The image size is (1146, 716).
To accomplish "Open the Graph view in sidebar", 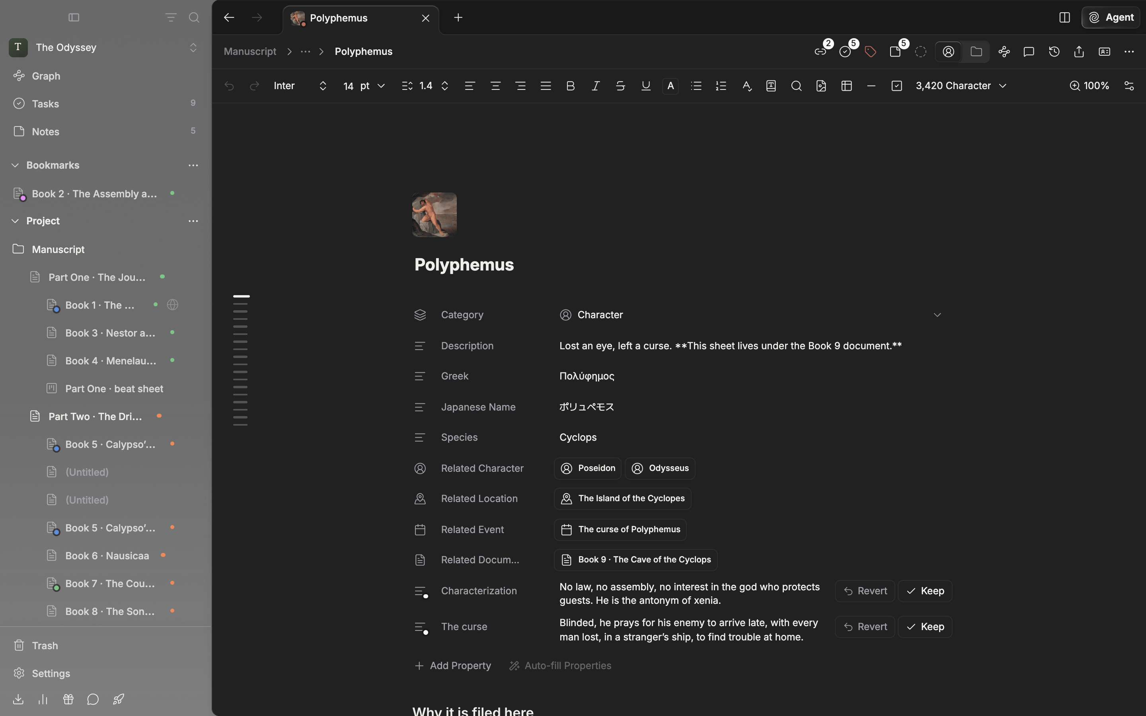I will (x=46, y=76).
